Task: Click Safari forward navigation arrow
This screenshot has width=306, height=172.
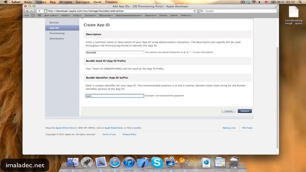Action: click(32, 11)
